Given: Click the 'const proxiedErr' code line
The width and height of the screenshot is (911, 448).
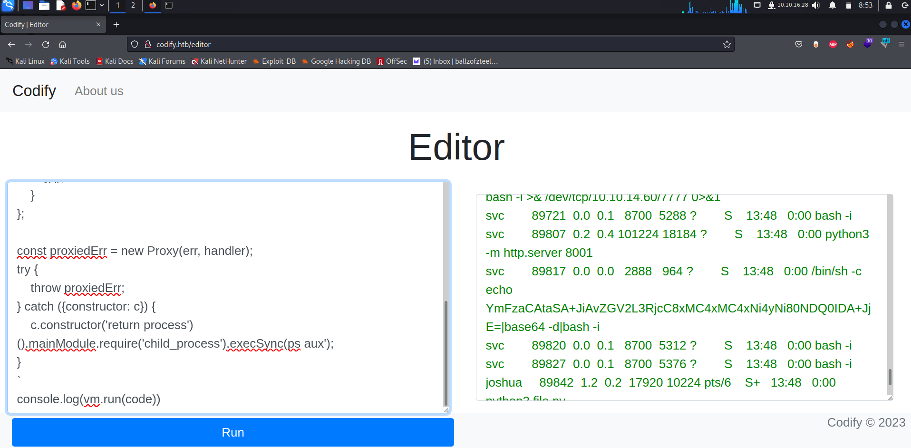Looking at the screenshot, I should (135, 251).
